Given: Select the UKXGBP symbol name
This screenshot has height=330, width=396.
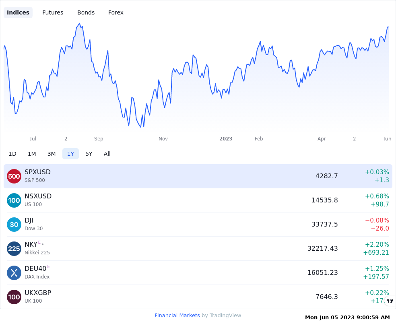Looking at the screenshot, I should [38, 293].
